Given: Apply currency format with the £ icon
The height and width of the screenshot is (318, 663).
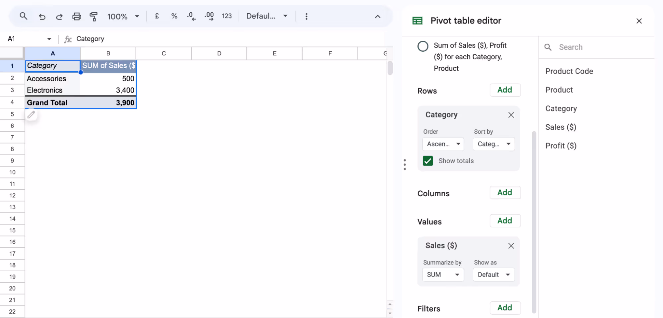Looking at the screenshot, I should pos(157,16).
